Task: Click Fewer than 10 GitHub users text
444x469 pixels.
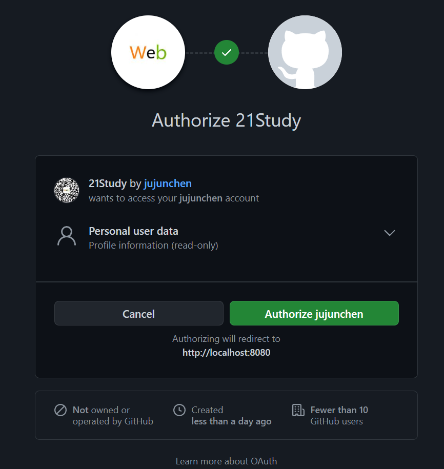Action: [x=339, y=416]
